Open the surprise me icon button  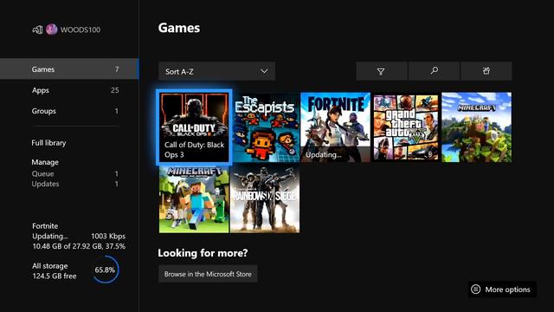pos(486,71)
